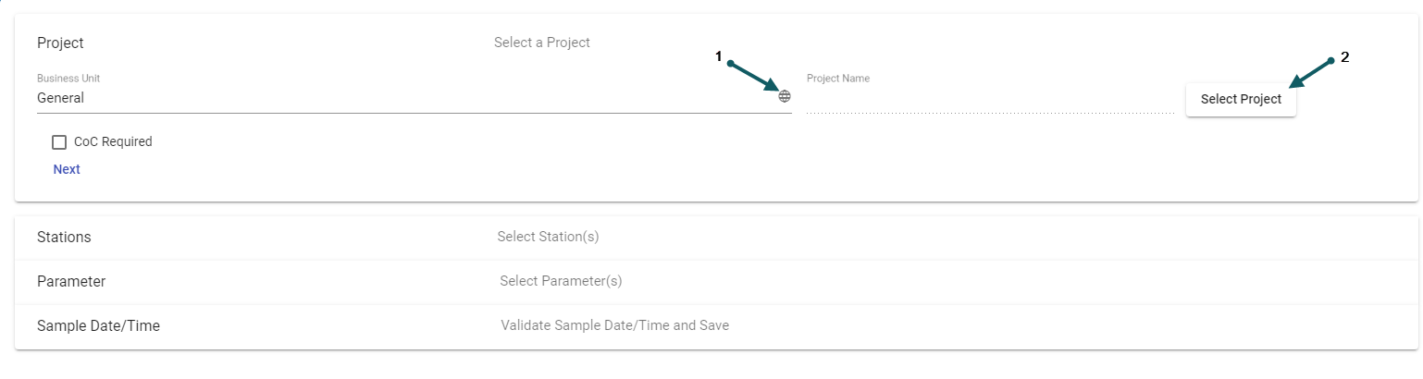The image size is (1423, 379).
Task: Click the Business Unit field label
Action: click(68, 79)
